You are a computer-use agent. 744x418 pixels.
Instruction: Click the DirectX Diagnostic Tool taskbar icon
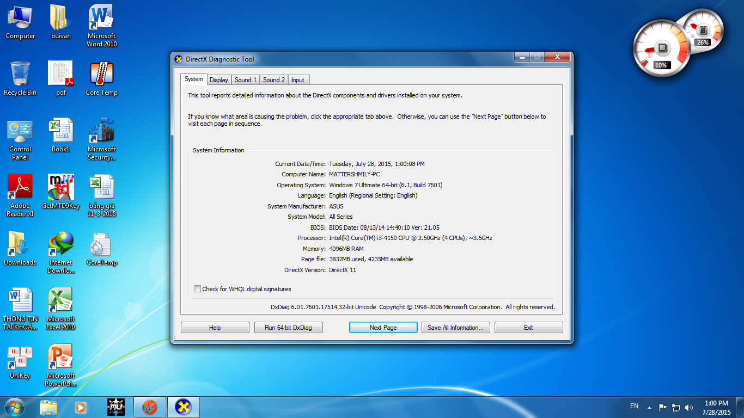tap(184, 407)
